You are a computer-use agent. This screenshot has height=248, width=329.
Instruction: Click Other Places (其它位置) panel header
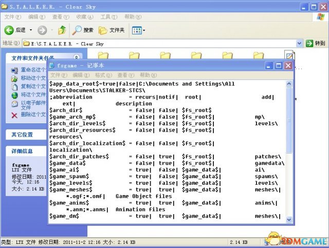tap(26, 135)
